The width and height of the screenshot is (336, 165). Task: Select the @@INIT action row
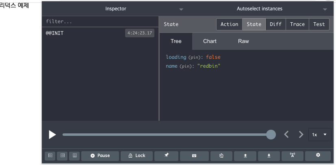tap(100, 33)
